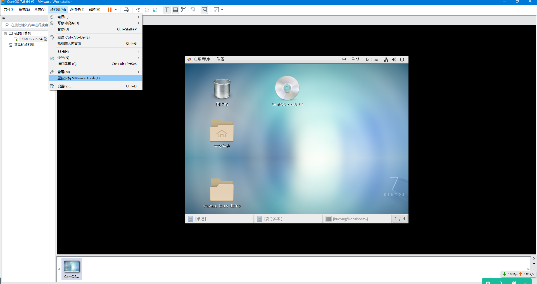
Task: Revert to snapshot toolbar icon
Action: pos(147,10)
